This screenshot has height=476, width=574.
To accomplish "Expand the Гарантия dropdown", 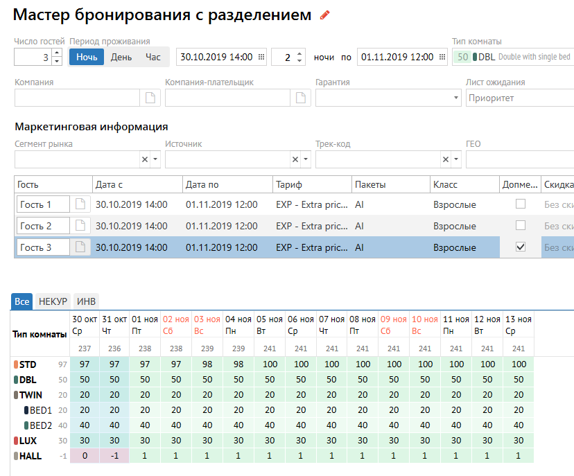I will pyautogui.click(x=455, y=98).
